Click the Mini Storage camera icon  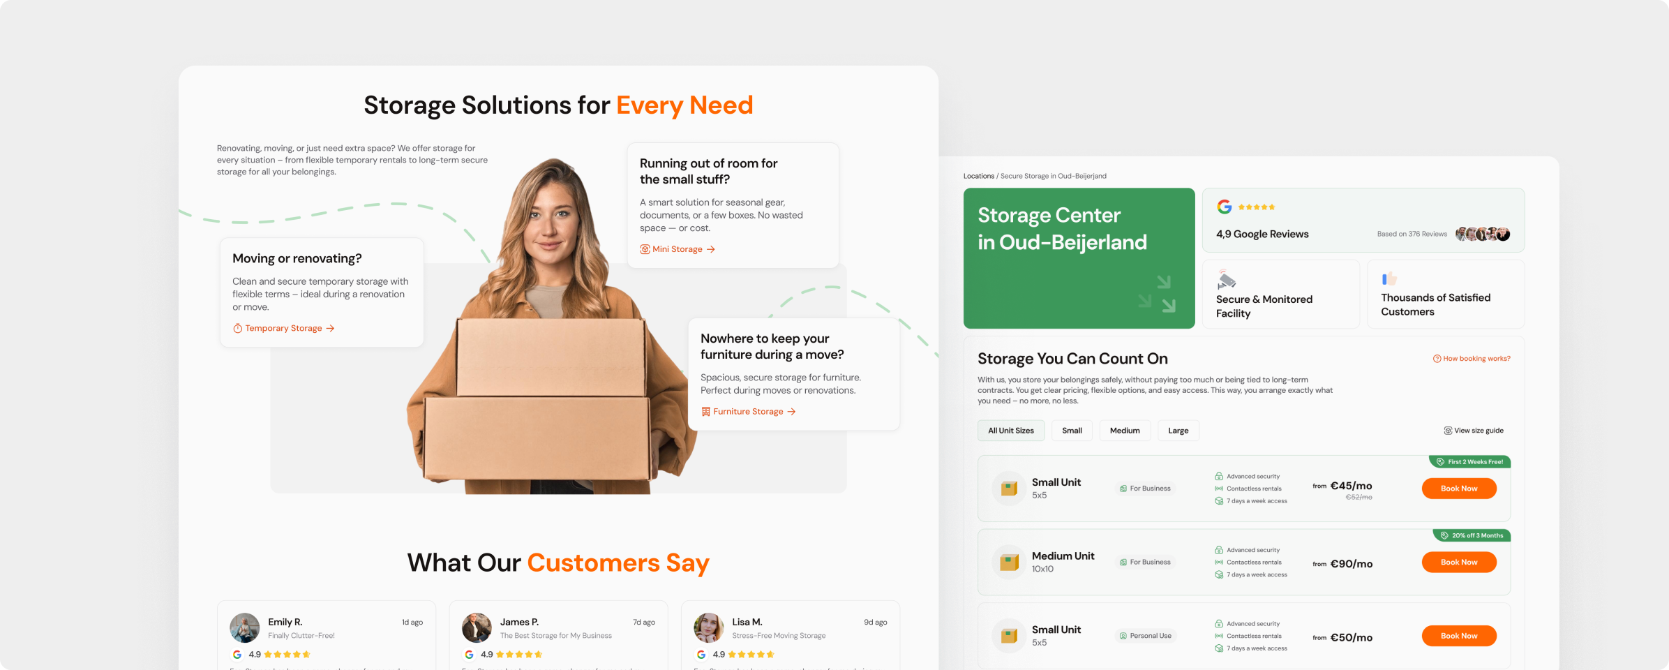tap(645, 249)
